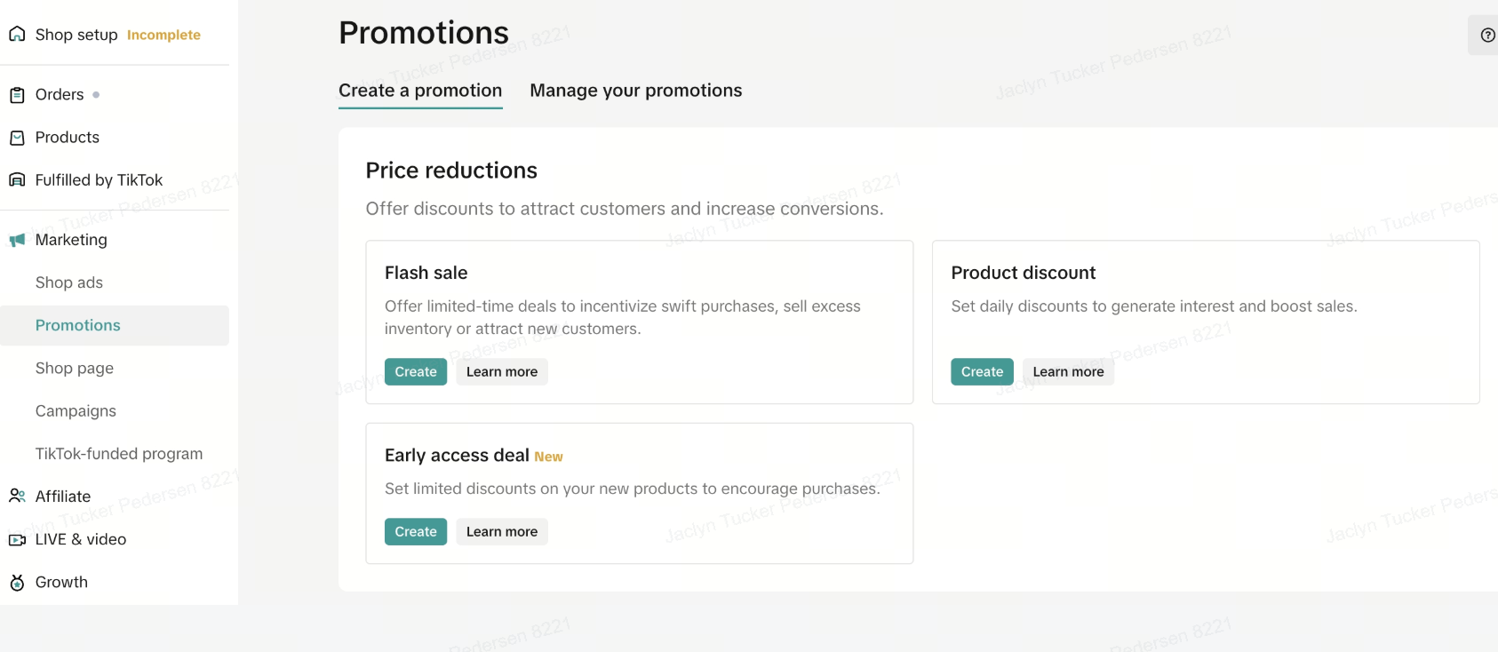
Task: Click the Marketing megaphone icon
Action: [17, 240]
